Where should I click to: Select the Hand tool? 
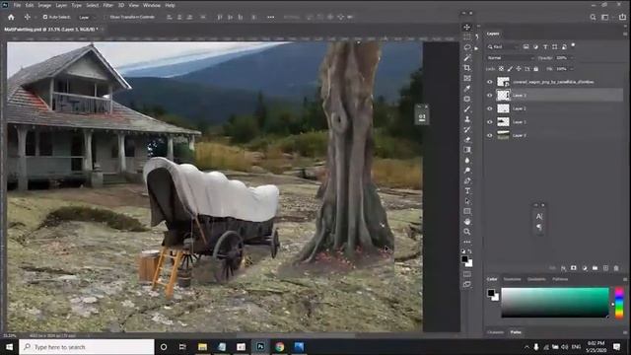pyautogui.click(x=466, y=221)
